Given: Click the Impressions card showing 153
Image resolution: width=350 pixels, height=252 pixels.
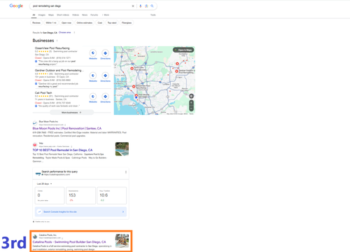Looking at the screenshot, I should 80,195.
